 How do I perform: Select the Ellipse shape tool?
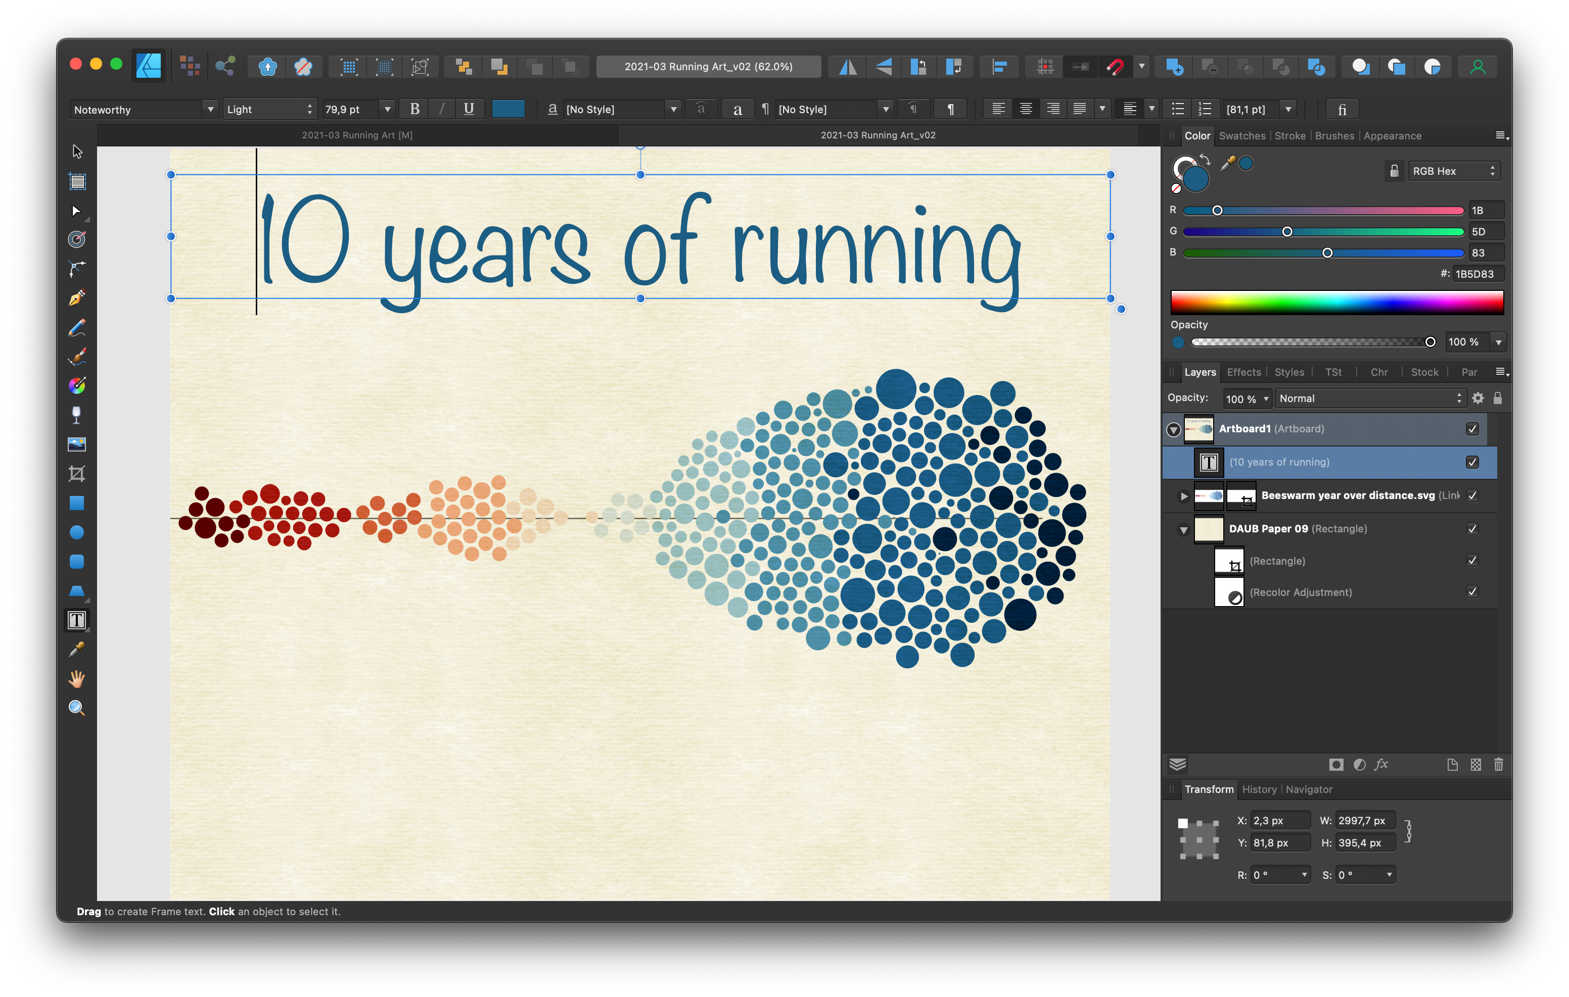77,532
